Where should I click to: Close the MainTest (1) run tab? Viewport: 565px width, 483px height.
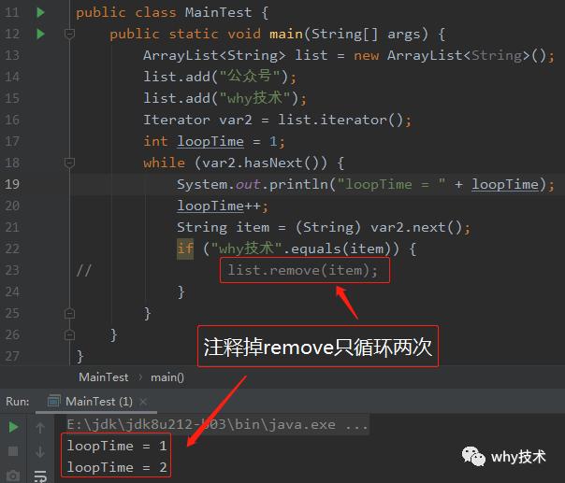click(143, 402)
